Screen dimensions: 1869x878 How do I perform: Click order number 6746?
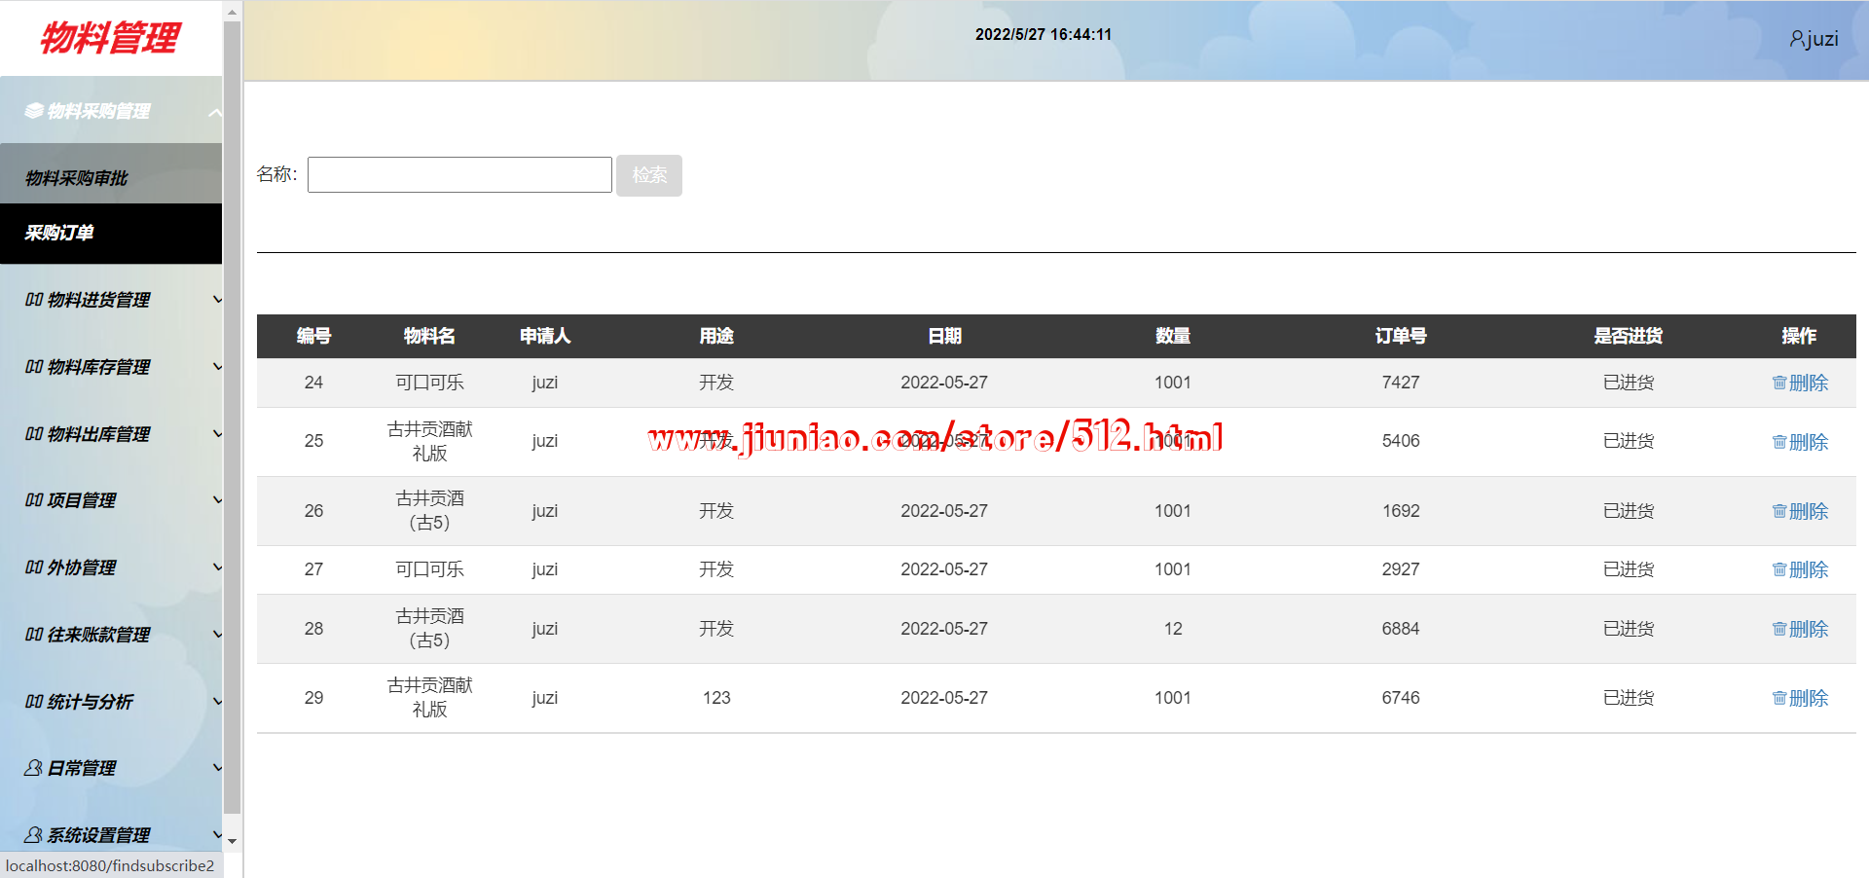[1401, 698]
